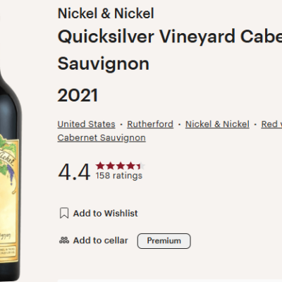Screen dimensions: 282x282
Task: Click the first red star in the rating
Action: 100,166
